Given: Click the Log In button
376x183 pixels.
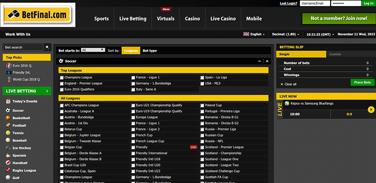Looking at the screenshot, I should point(369,3).
